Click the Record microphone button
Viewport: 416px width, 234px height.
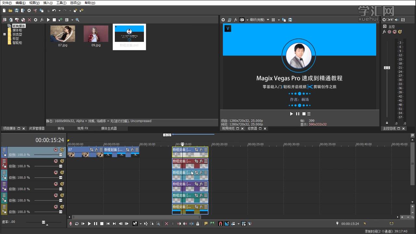[71, 224]
